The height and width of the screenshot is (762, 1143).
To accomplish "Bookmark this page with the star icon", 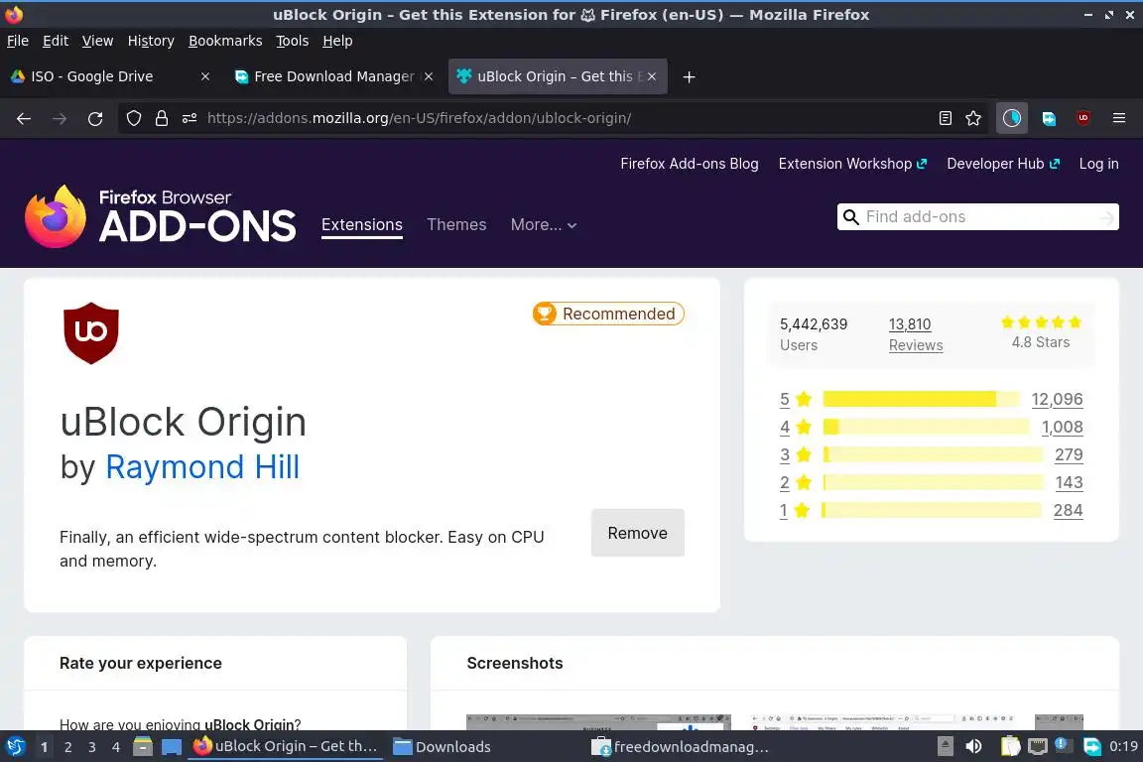I will pos(973,118).
